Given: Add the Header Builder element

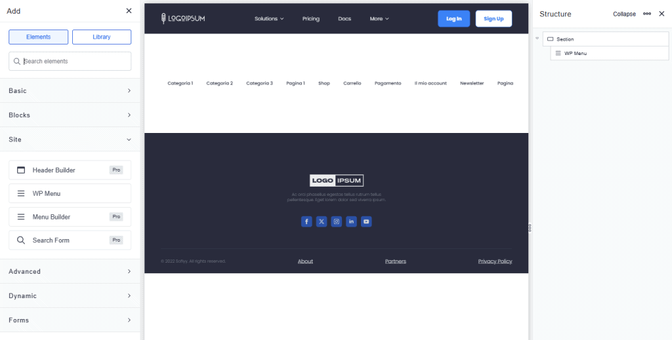Looking at the screenshot, I should tap(70, 170).
